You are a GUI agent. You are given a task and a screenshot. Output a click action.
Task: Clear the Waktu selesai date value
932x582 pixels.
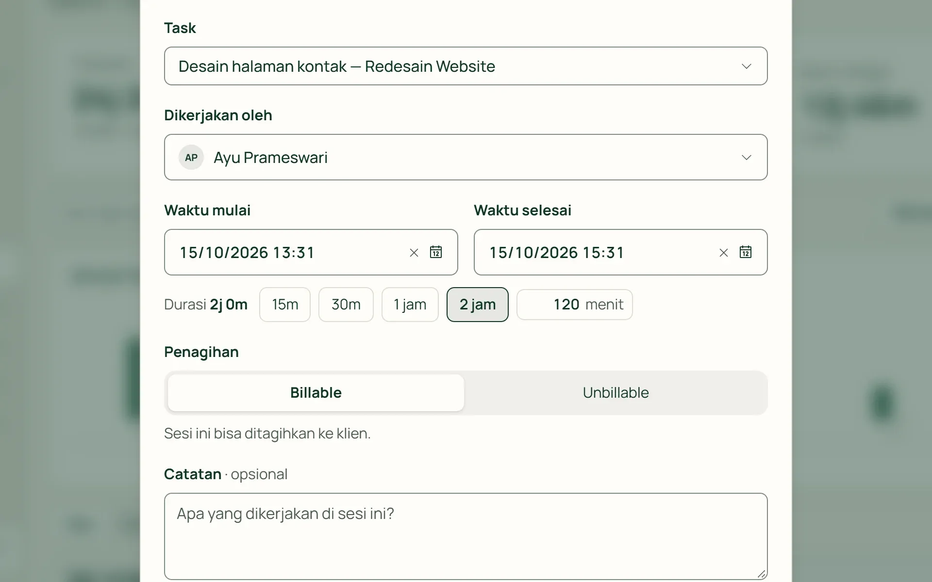coord(724,253)
